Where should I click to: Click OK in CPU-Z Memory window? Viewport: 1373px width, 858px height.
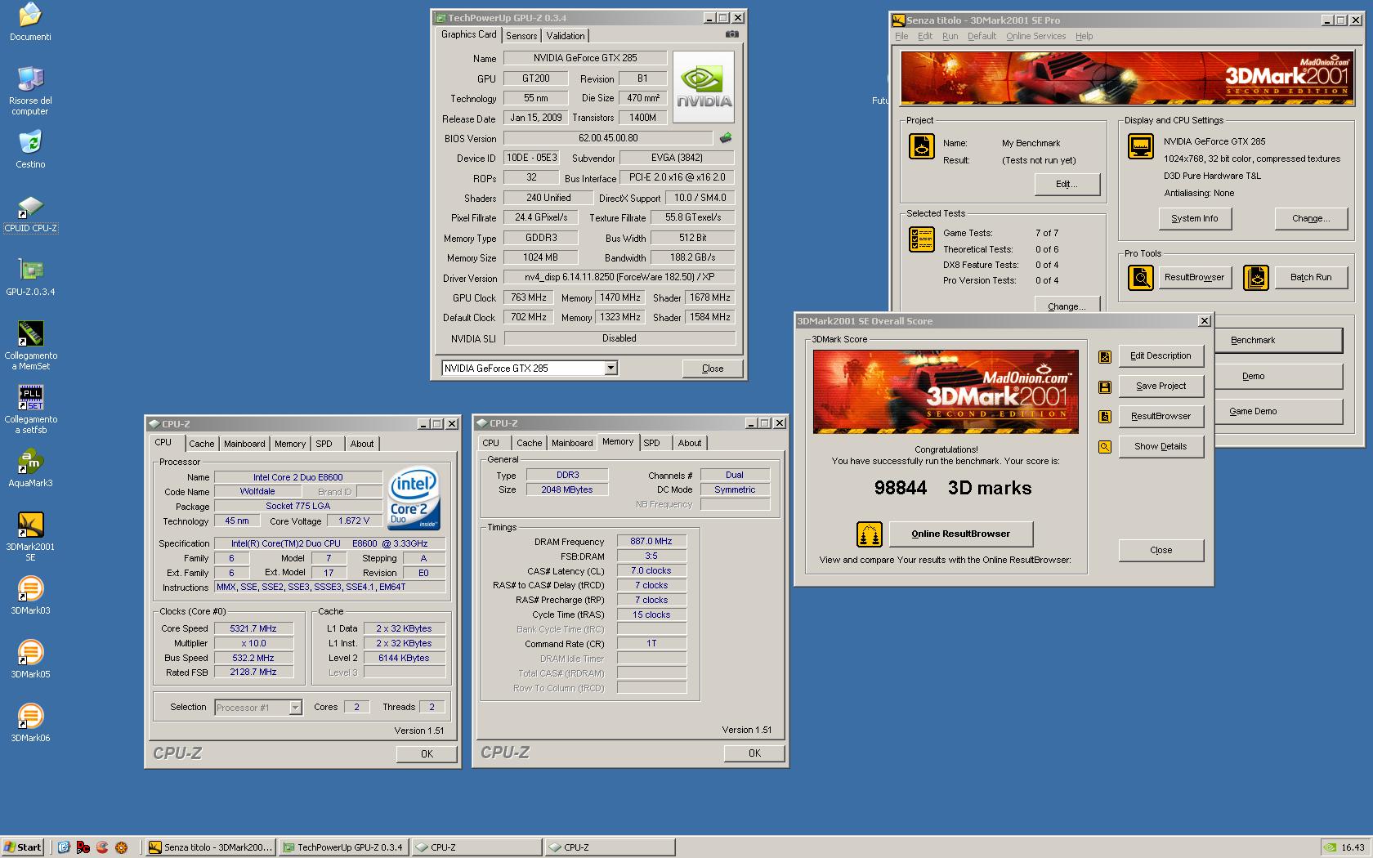[754, 753]
